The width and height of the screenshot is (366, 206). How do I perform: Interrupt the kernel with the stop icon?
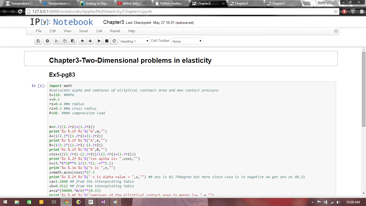107,41
